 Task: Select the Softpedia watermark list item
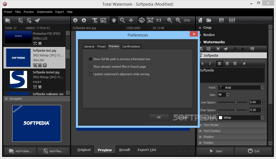pyautogui.click(x=233, y=55)
